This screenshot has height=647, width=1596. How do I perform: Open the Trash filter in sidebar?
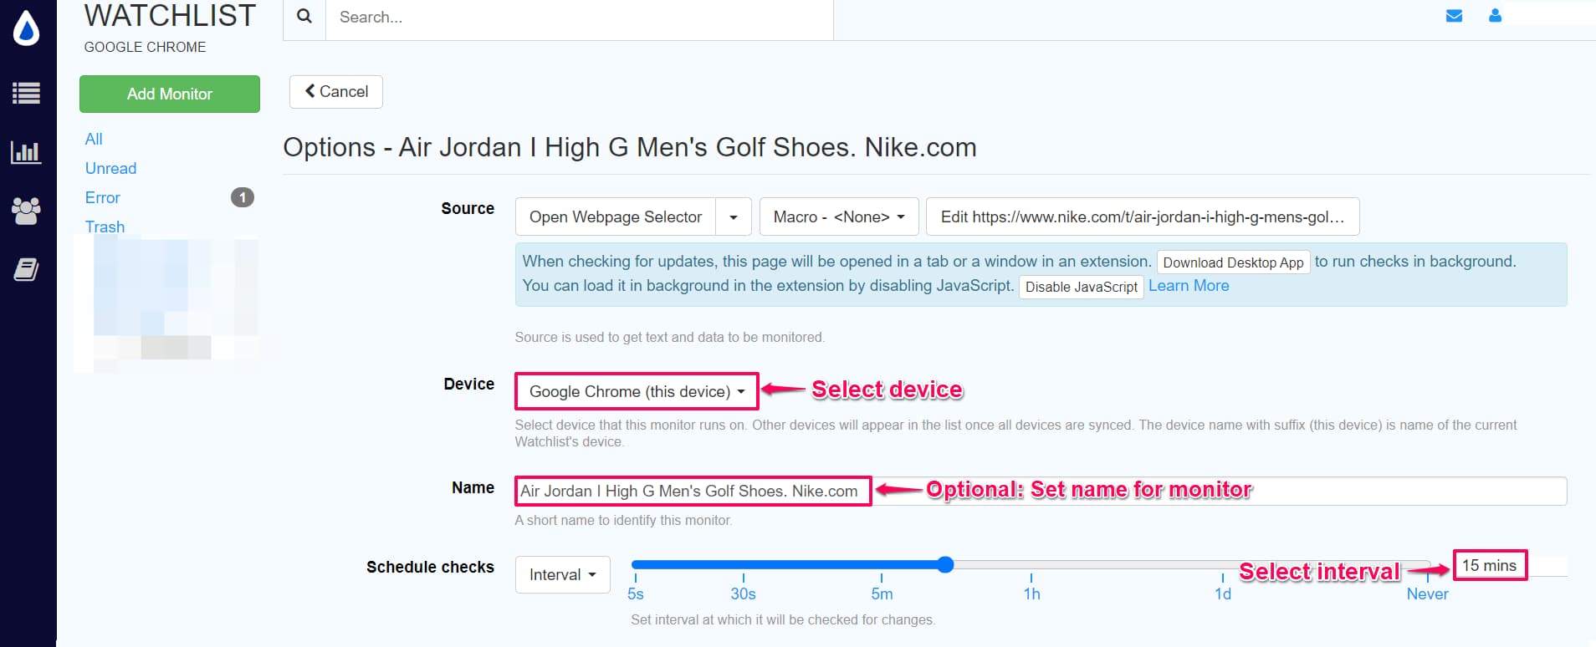tap(105, 227)
